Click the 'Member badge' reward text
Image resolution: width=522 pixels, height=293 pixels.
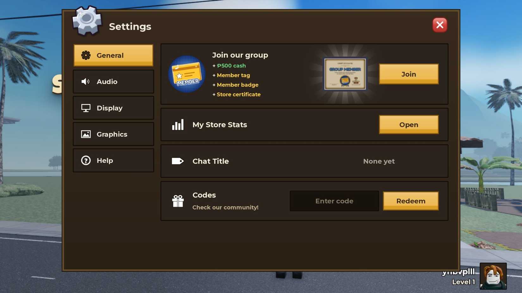click(237, 85)
